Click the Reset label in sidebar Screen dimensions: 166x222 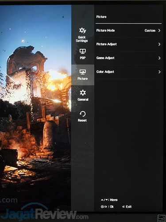click(82, 120)
